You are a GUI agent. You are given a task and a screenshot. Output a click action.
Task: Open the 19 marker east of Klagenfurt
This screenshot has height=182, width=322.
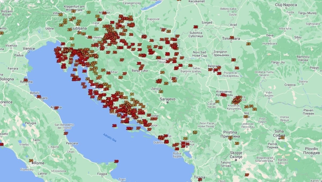[x=89, y=12]
